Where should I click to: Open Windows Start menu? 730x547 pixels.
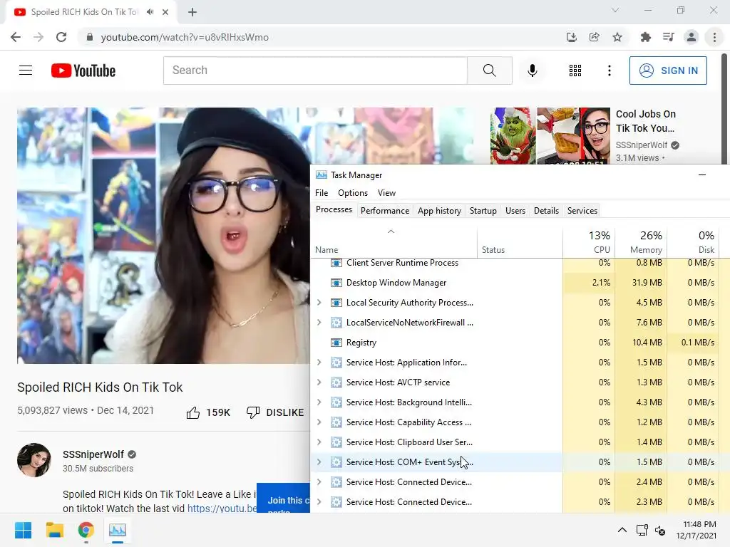pyautogui.click(x=23, y=530)
